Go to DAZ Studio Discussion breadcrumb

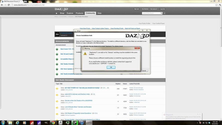tap(82, 16)
